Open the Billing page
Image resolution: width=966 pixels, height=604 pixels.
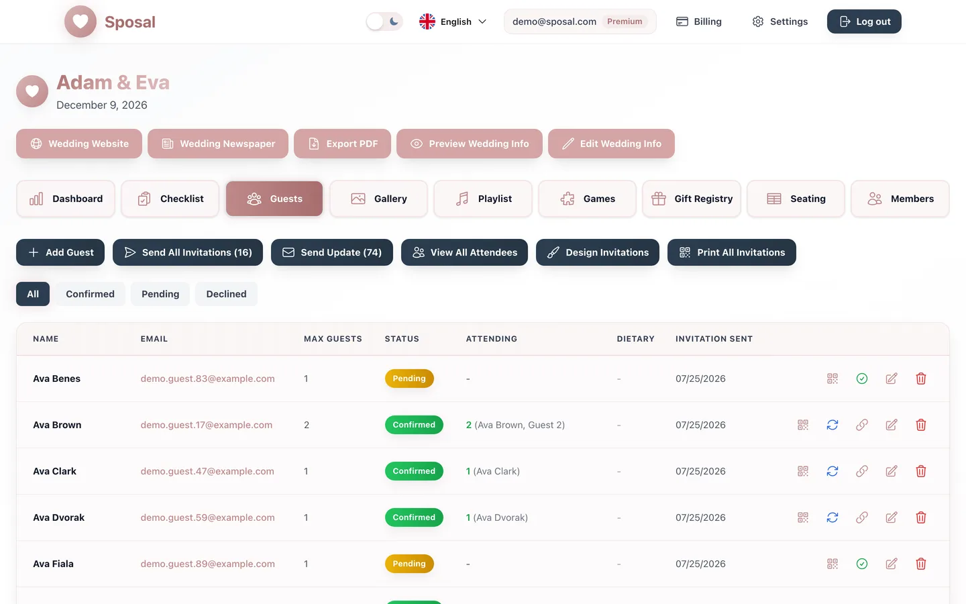(x=698, y=21)
